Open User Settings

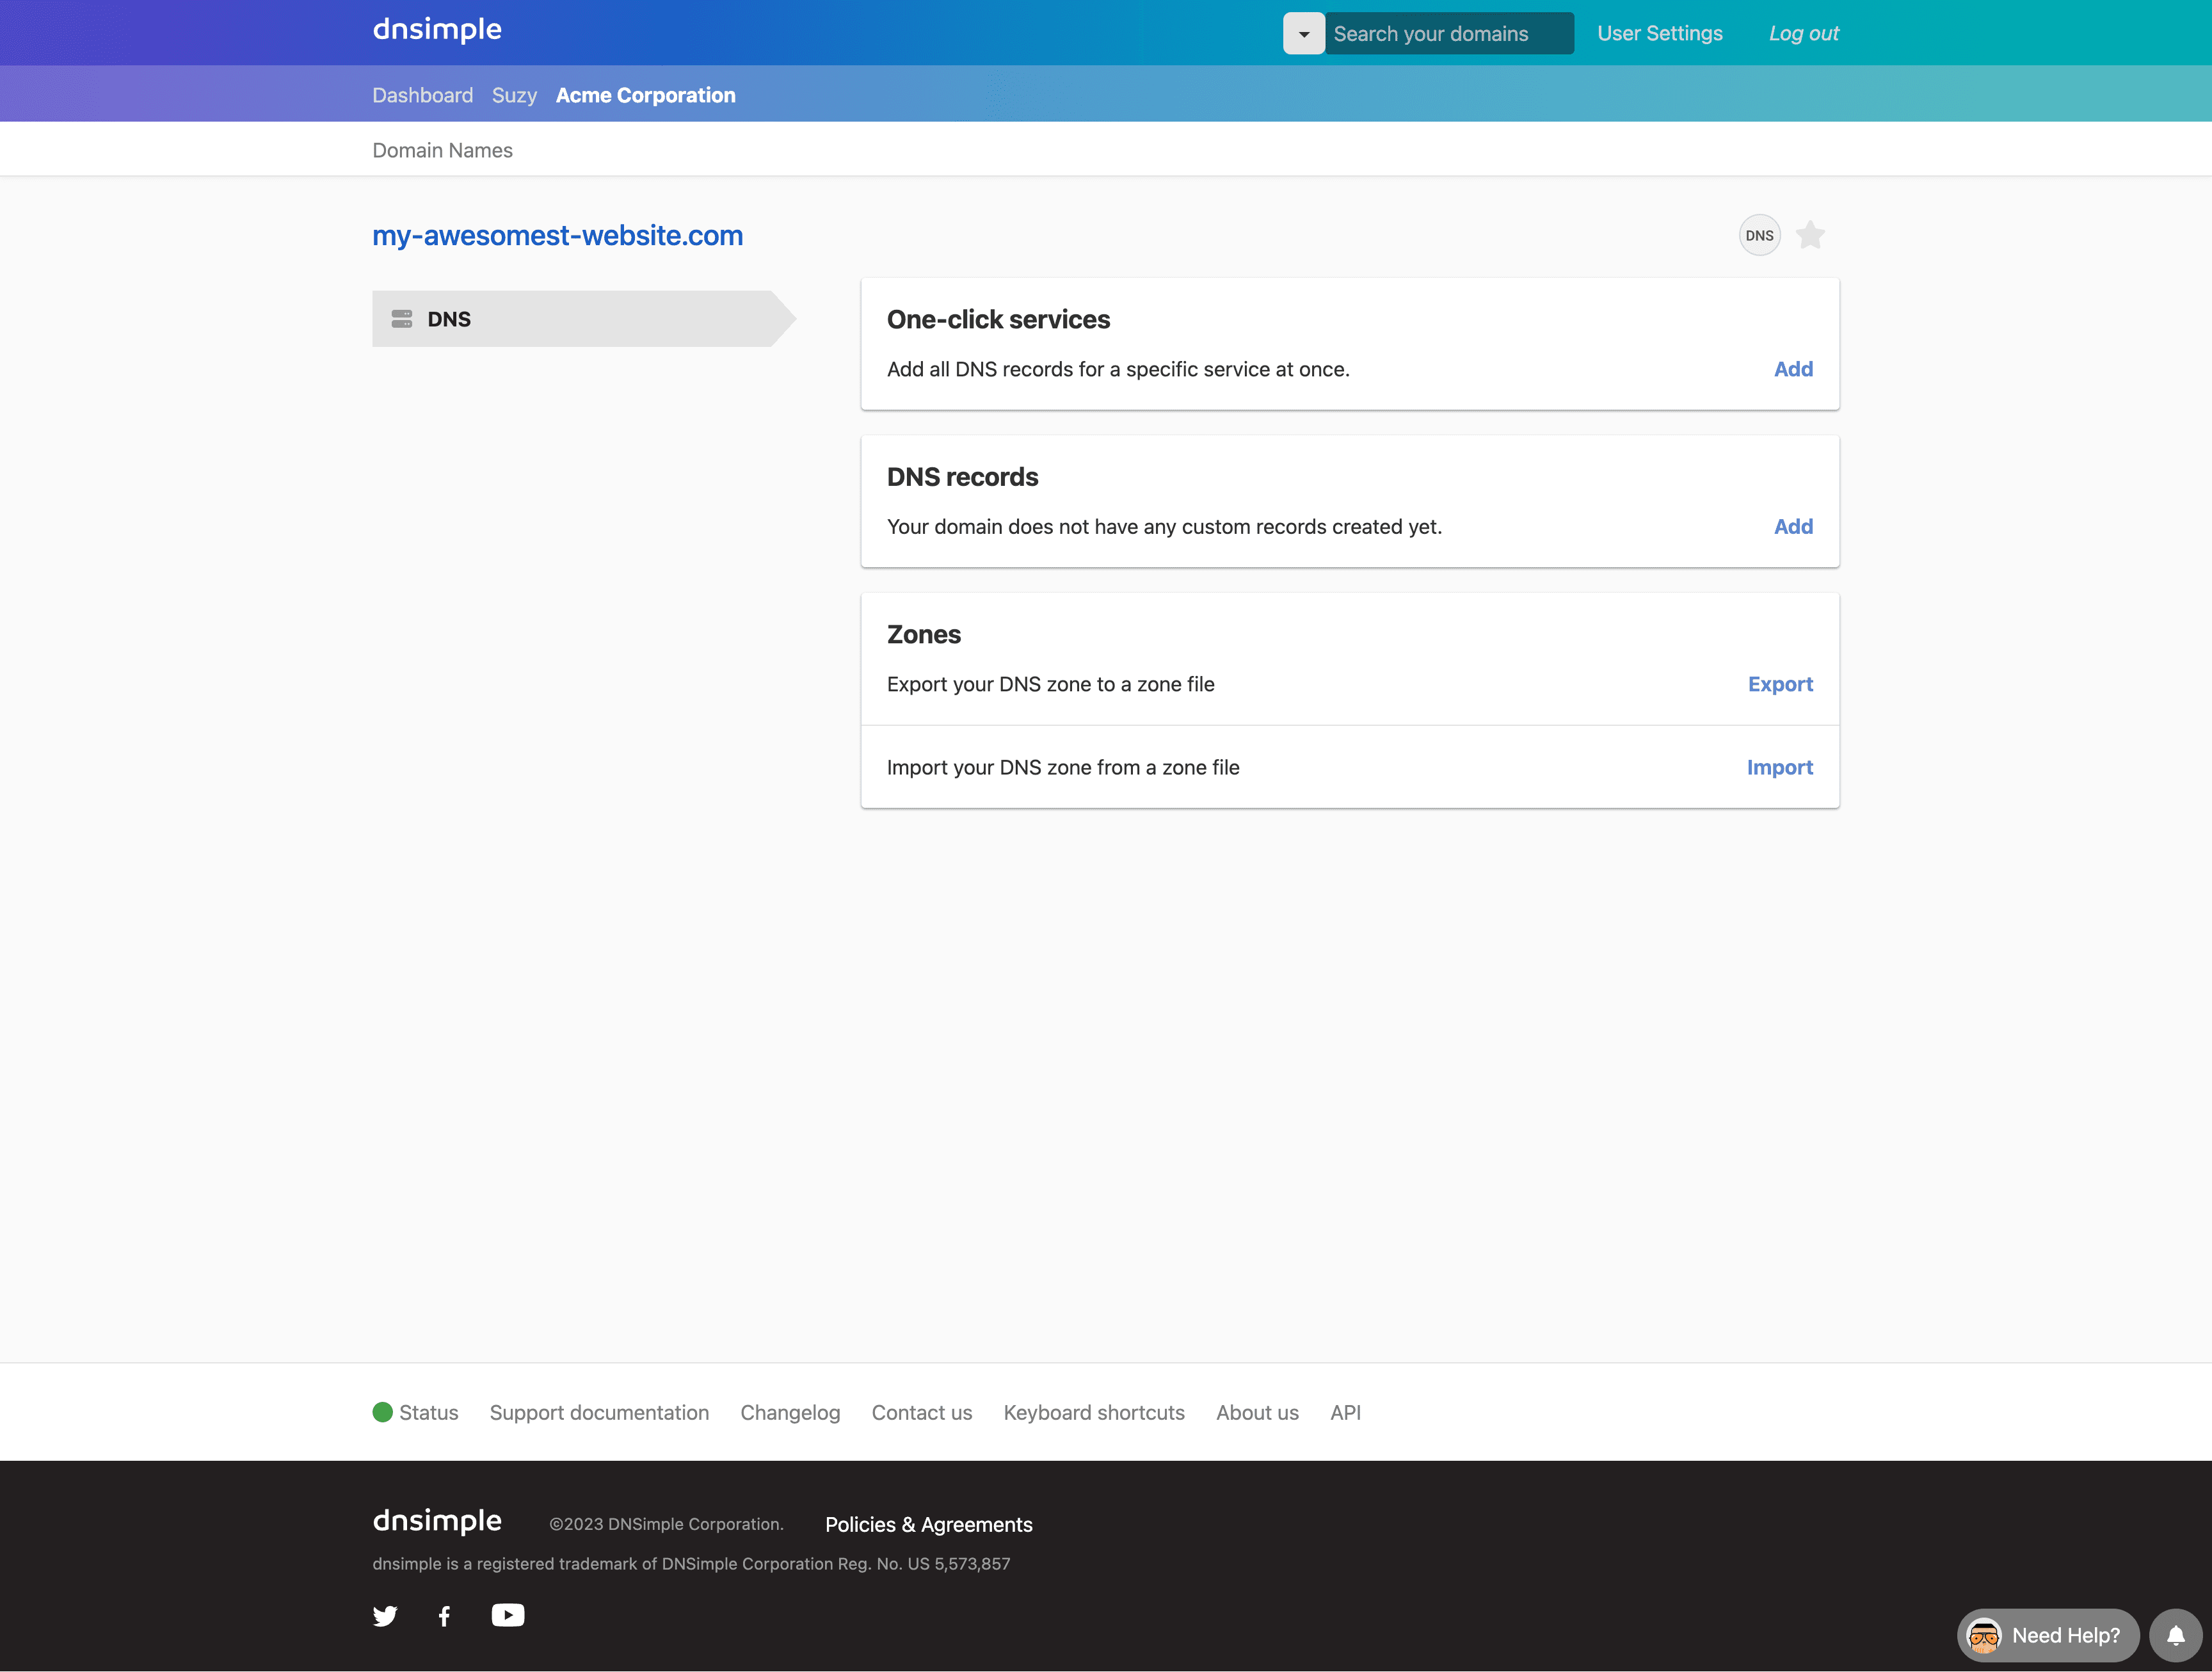[1659, 33]
